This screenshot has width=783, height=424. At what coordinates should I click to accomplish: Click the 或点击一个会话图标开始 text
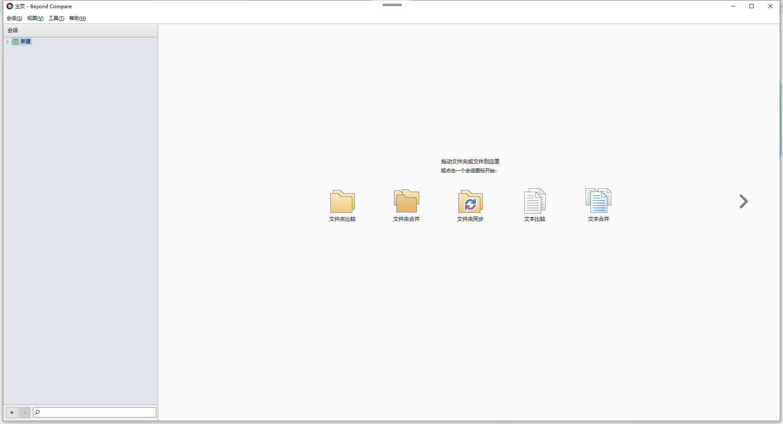(x=469, y=171)
